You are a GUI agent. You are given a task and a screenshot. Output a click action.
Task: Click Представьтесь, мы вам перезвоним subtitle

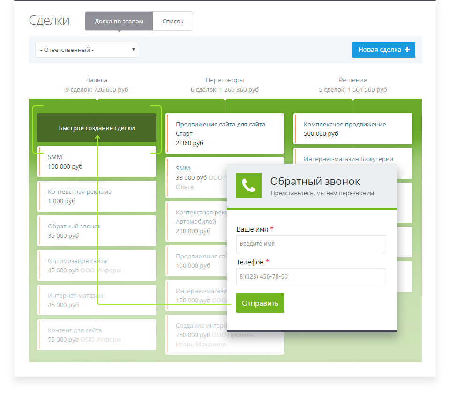pos(322,193)
